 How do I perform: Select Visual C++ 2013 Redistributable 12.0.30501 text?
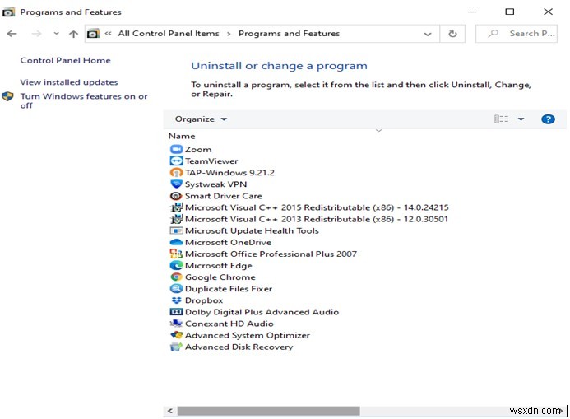pos(317,219)
